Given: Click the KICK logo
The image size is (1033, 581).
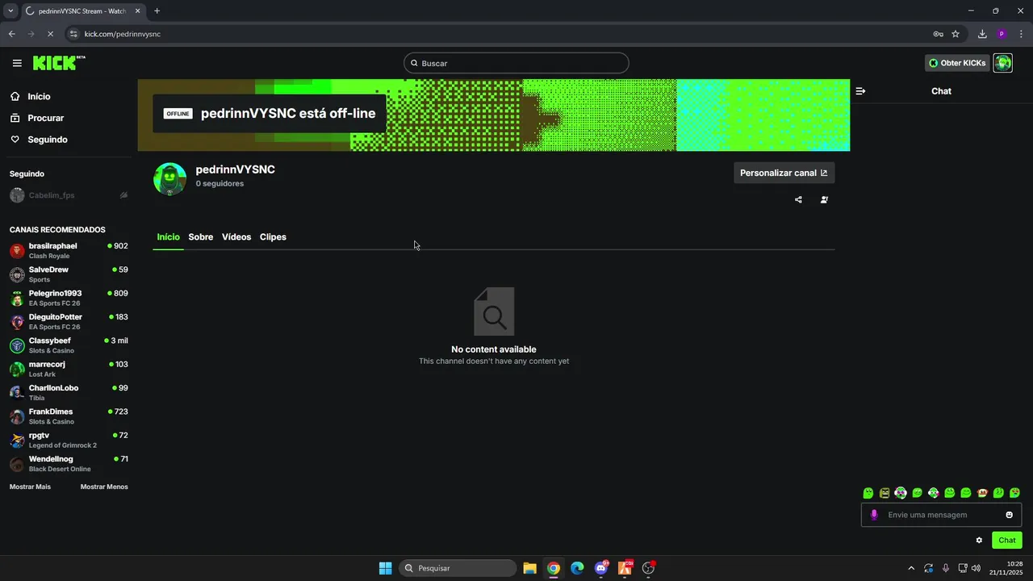Looking at the screenshot, I should click(59, 63).
